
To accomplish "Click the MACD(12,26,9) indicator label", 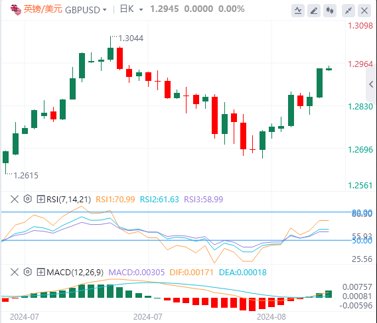I will click(x=75, y=273).
